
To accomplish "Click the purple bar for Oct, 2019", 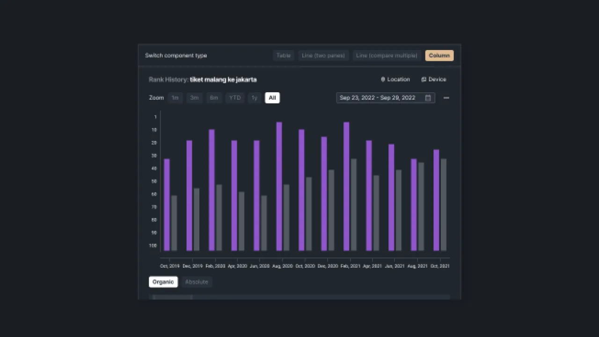I will 167,205.
